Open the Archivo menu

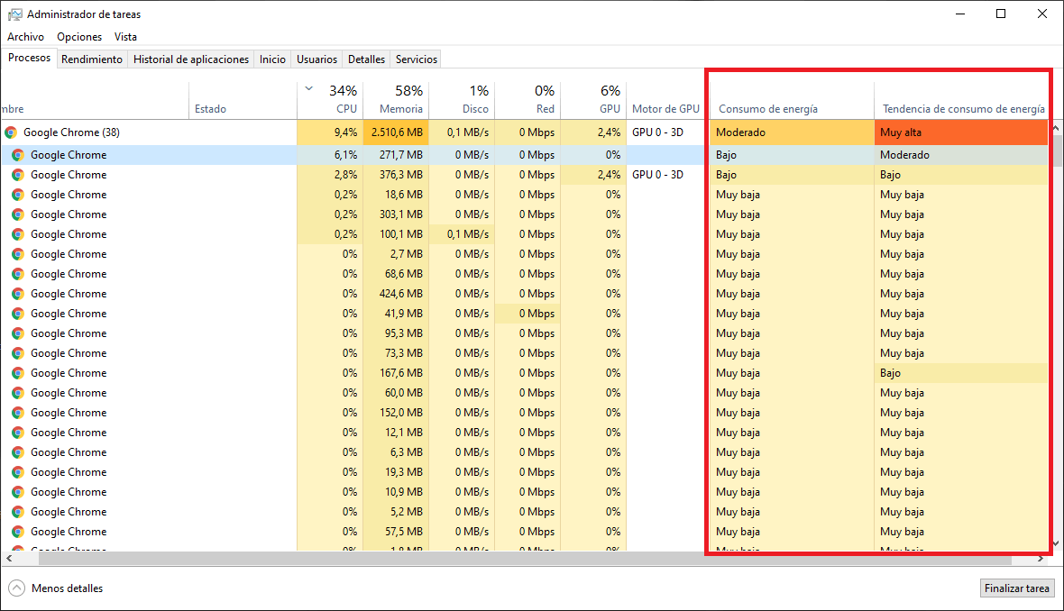26,37
